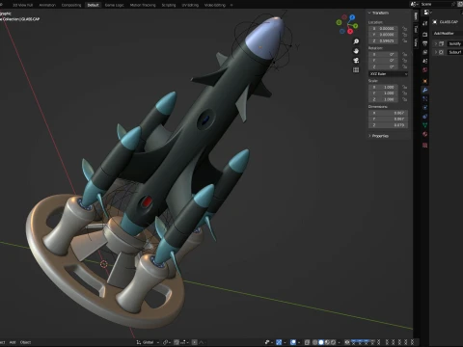This screenshot has height=347, width=463.
Task: Click the Rotation Y field
Action: (x=384, y=61)
